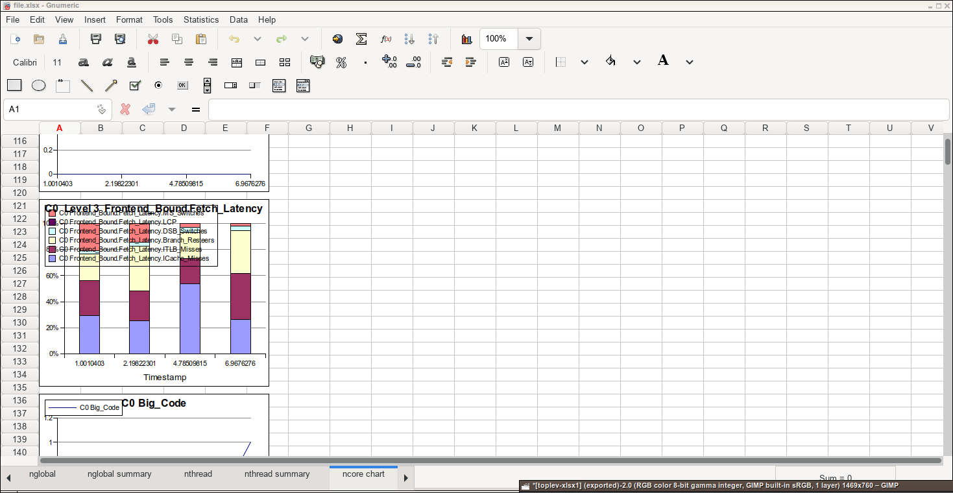Click the formula entry field
Image resolution: width=953 pixels, height=493 pixels.
(x=579, y=109)
